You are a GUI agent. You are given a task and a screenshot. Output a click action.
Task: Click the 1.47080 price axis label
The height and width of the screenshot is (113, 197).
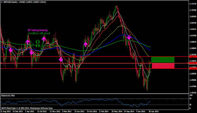tap(193, 86)
